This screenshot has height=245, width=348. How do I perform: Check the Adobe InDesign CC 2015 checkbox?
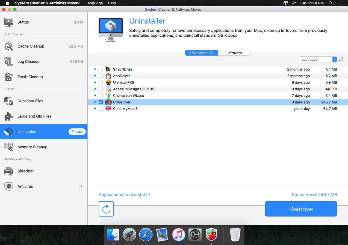click(x=101, y=89)
